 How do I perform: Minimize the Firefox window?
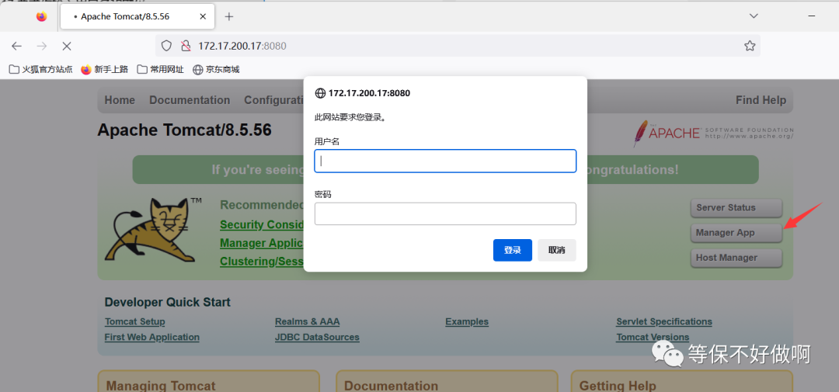coord(813,16)
